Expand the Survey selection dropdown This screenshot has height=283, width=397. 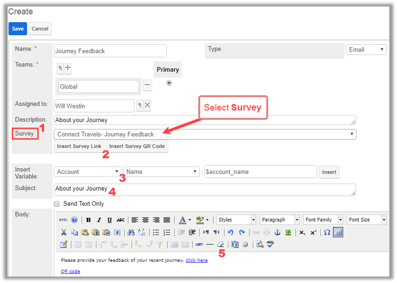click(205, 134)
